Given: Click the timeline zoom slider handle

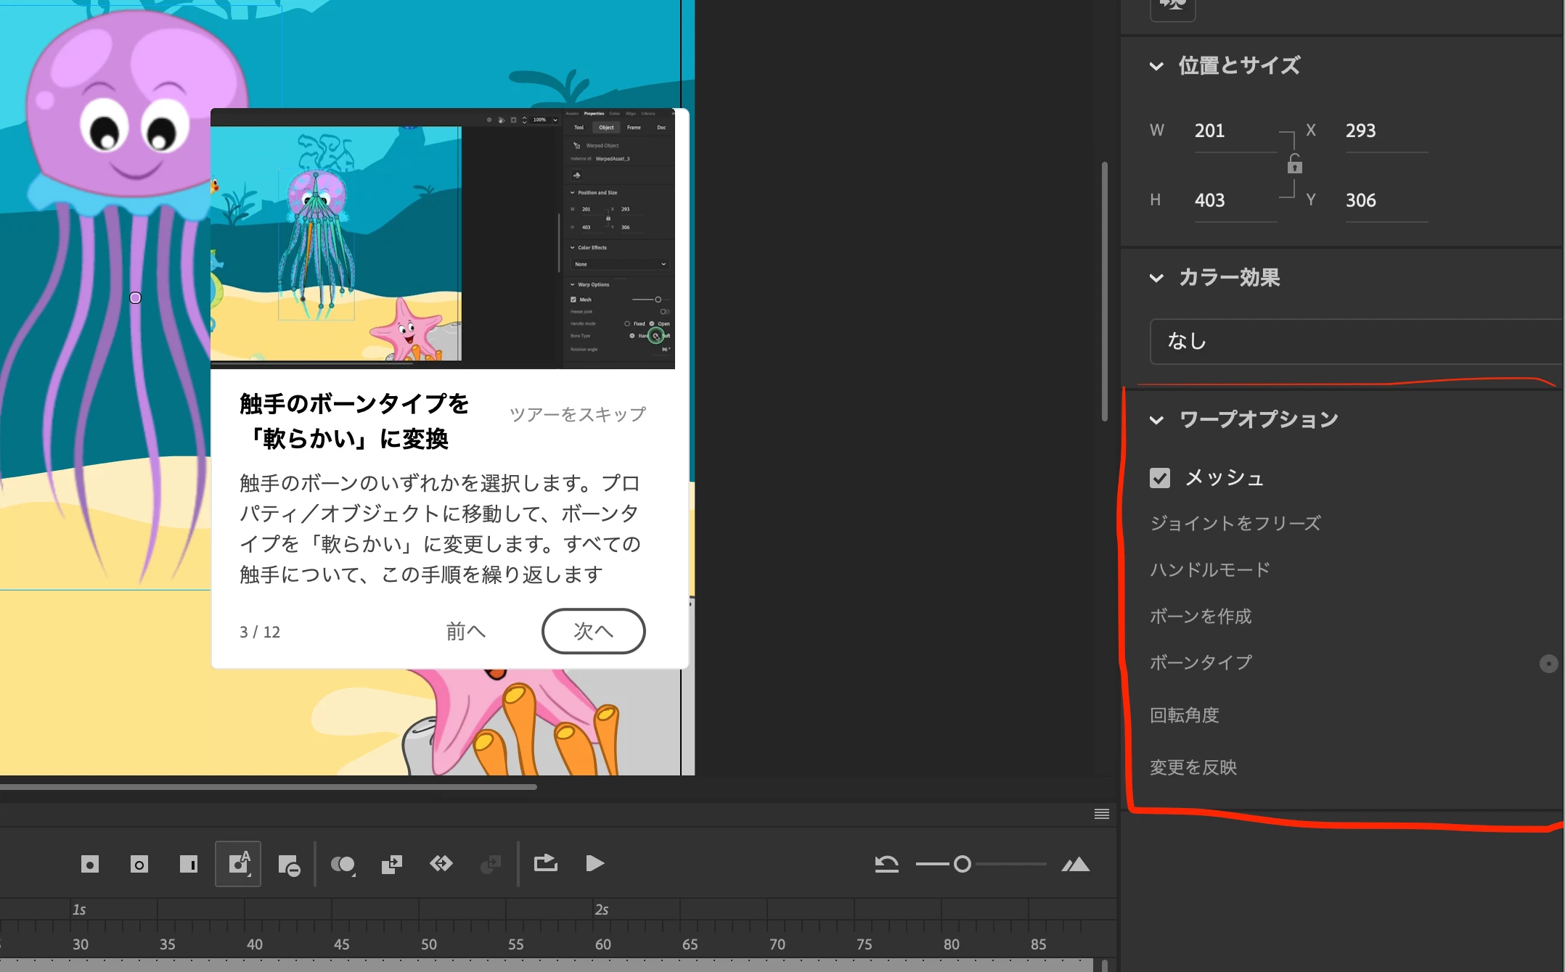Looking at the screenshot, I should (x=962, y=864).
